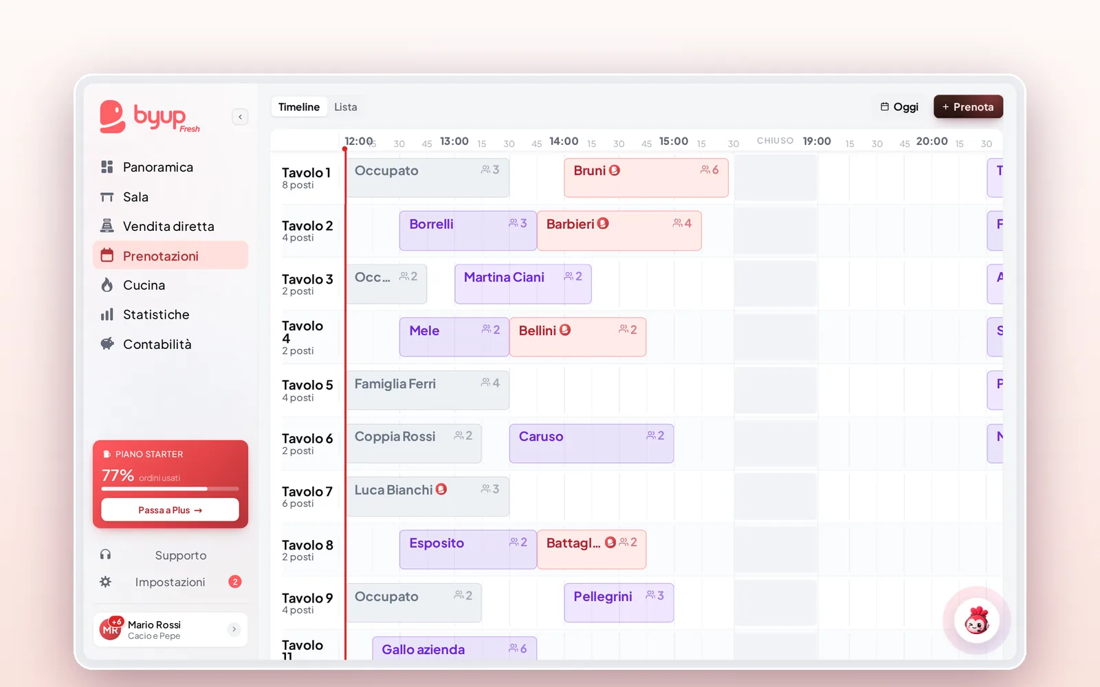Open the Famiglia Ferri booking

(x=428, y=390)
